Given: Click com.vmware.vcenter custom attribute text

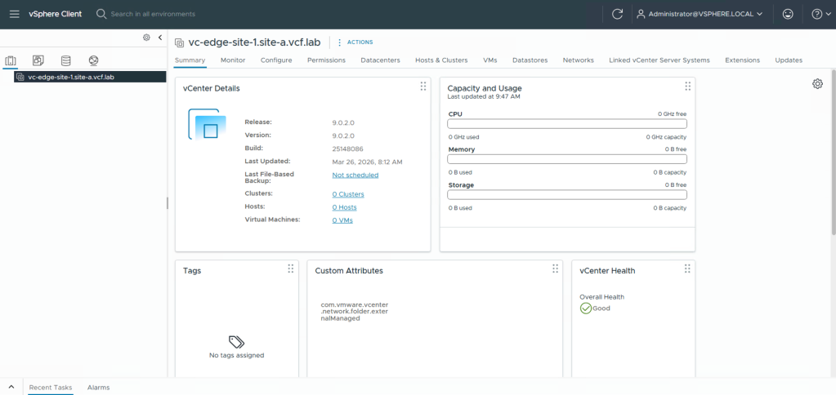Looking at the screenshot, I should pyautogui.click(x=354, y=312).
